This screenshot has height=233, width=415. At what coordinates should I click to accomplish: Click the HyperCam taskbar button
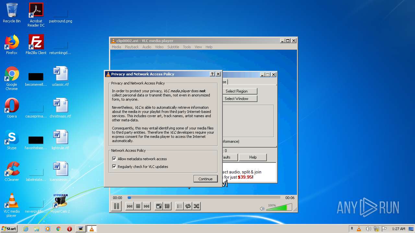(x=80, y=229)
